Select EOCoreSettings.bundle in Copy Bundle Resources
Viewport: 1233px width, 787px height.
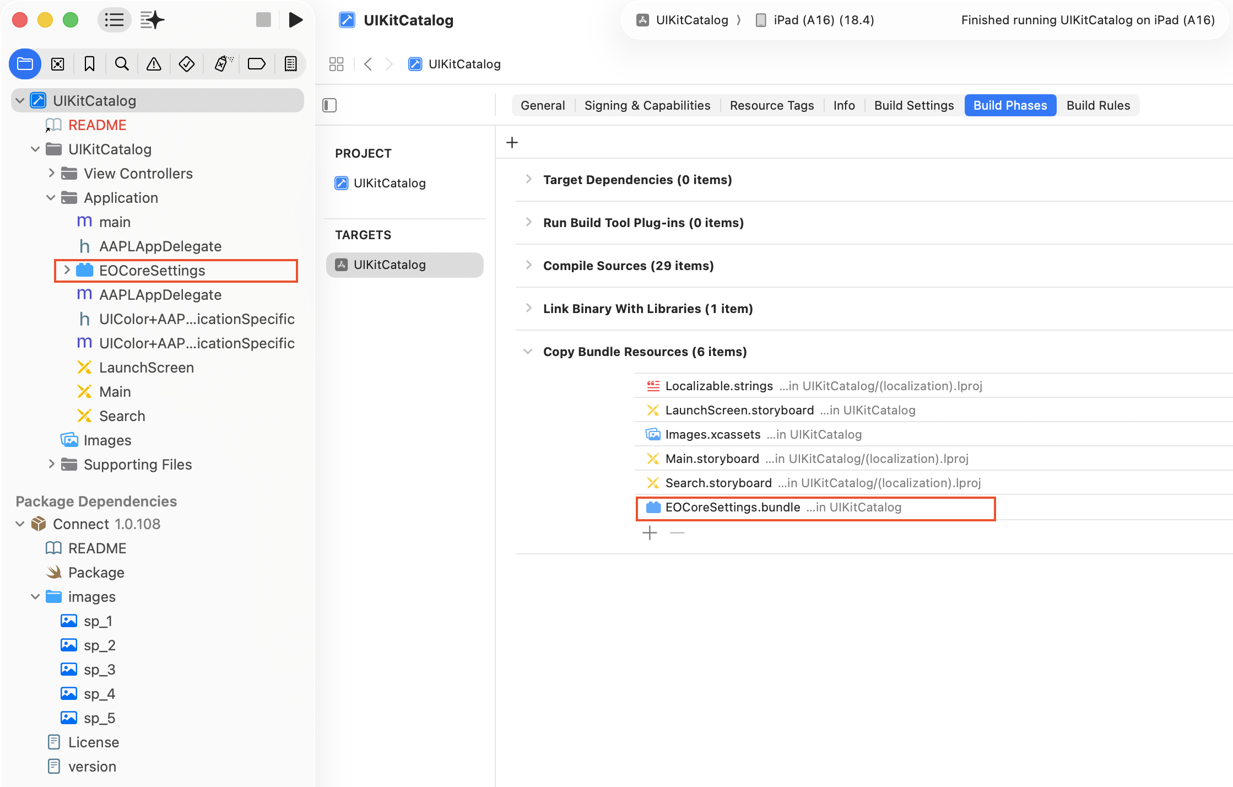[732, 507]
